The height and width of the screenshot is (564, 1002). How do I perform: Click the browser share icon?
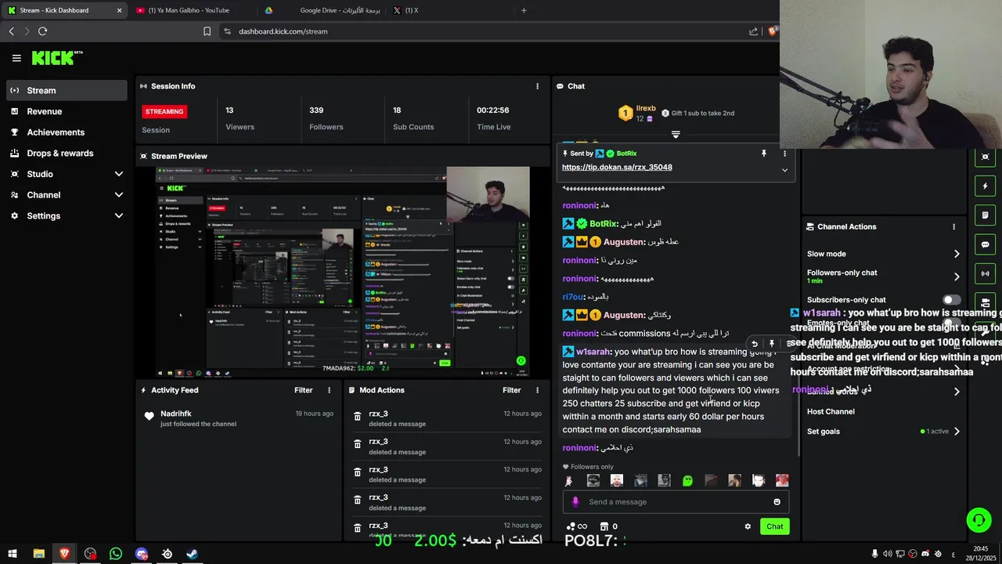[x=753, y=31]
